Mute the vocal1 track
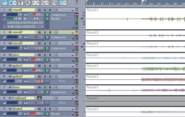Screen dimensions: 185x117 pos(39,10)
